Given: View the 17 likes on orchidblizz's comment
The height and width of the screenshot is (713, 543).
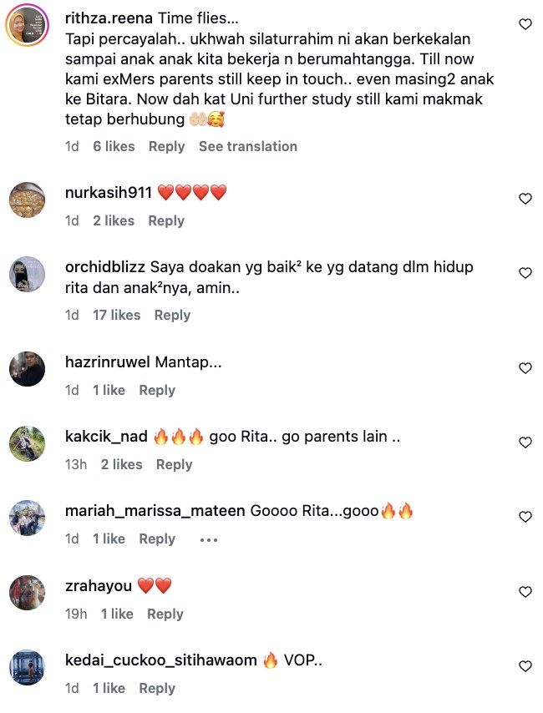Looking at the screenshot, I should pyautogui.click(x=116, y=315).
